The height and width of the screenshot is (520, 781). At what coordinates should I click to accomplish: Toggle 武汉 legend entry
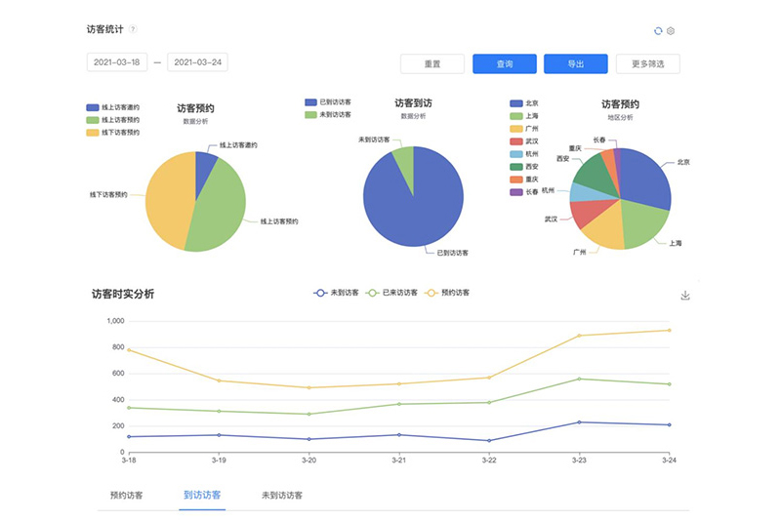(524, 141)
